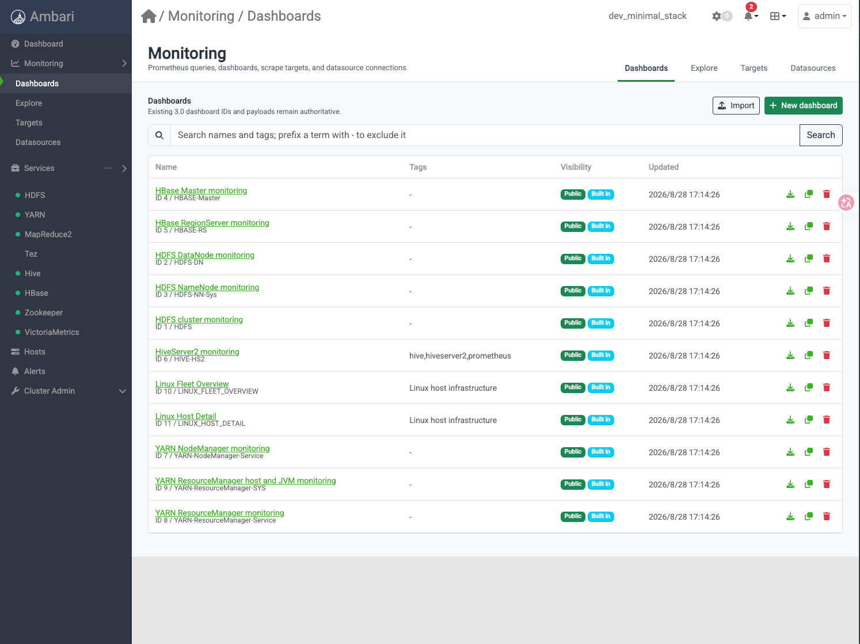860x644 pixels.
Task: Open Linux Fleet Overview link
Action: pyautogui.click(x=192, y=384)
